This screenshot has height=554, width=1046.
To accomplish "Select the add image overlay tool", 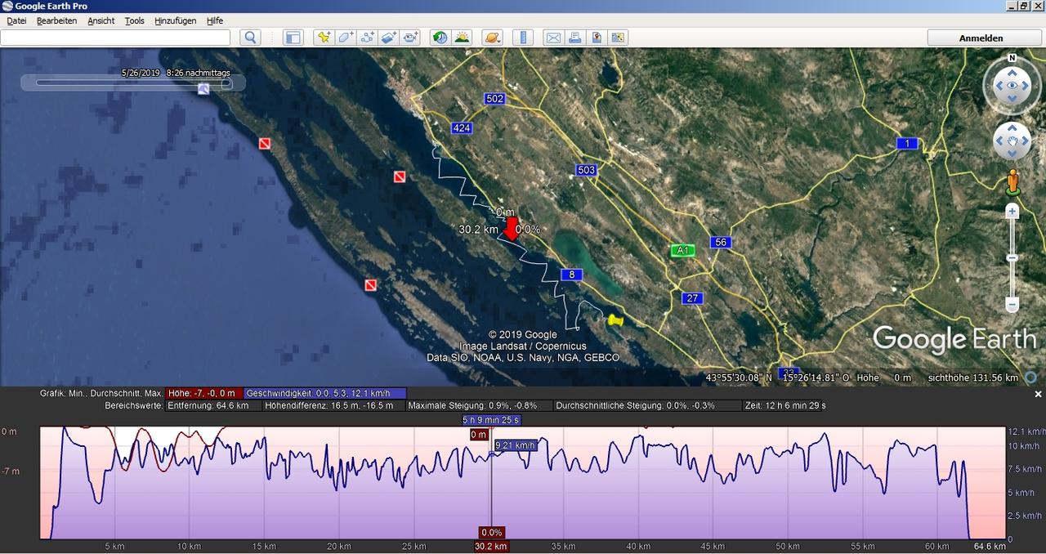I will click(x=388, y=38).
